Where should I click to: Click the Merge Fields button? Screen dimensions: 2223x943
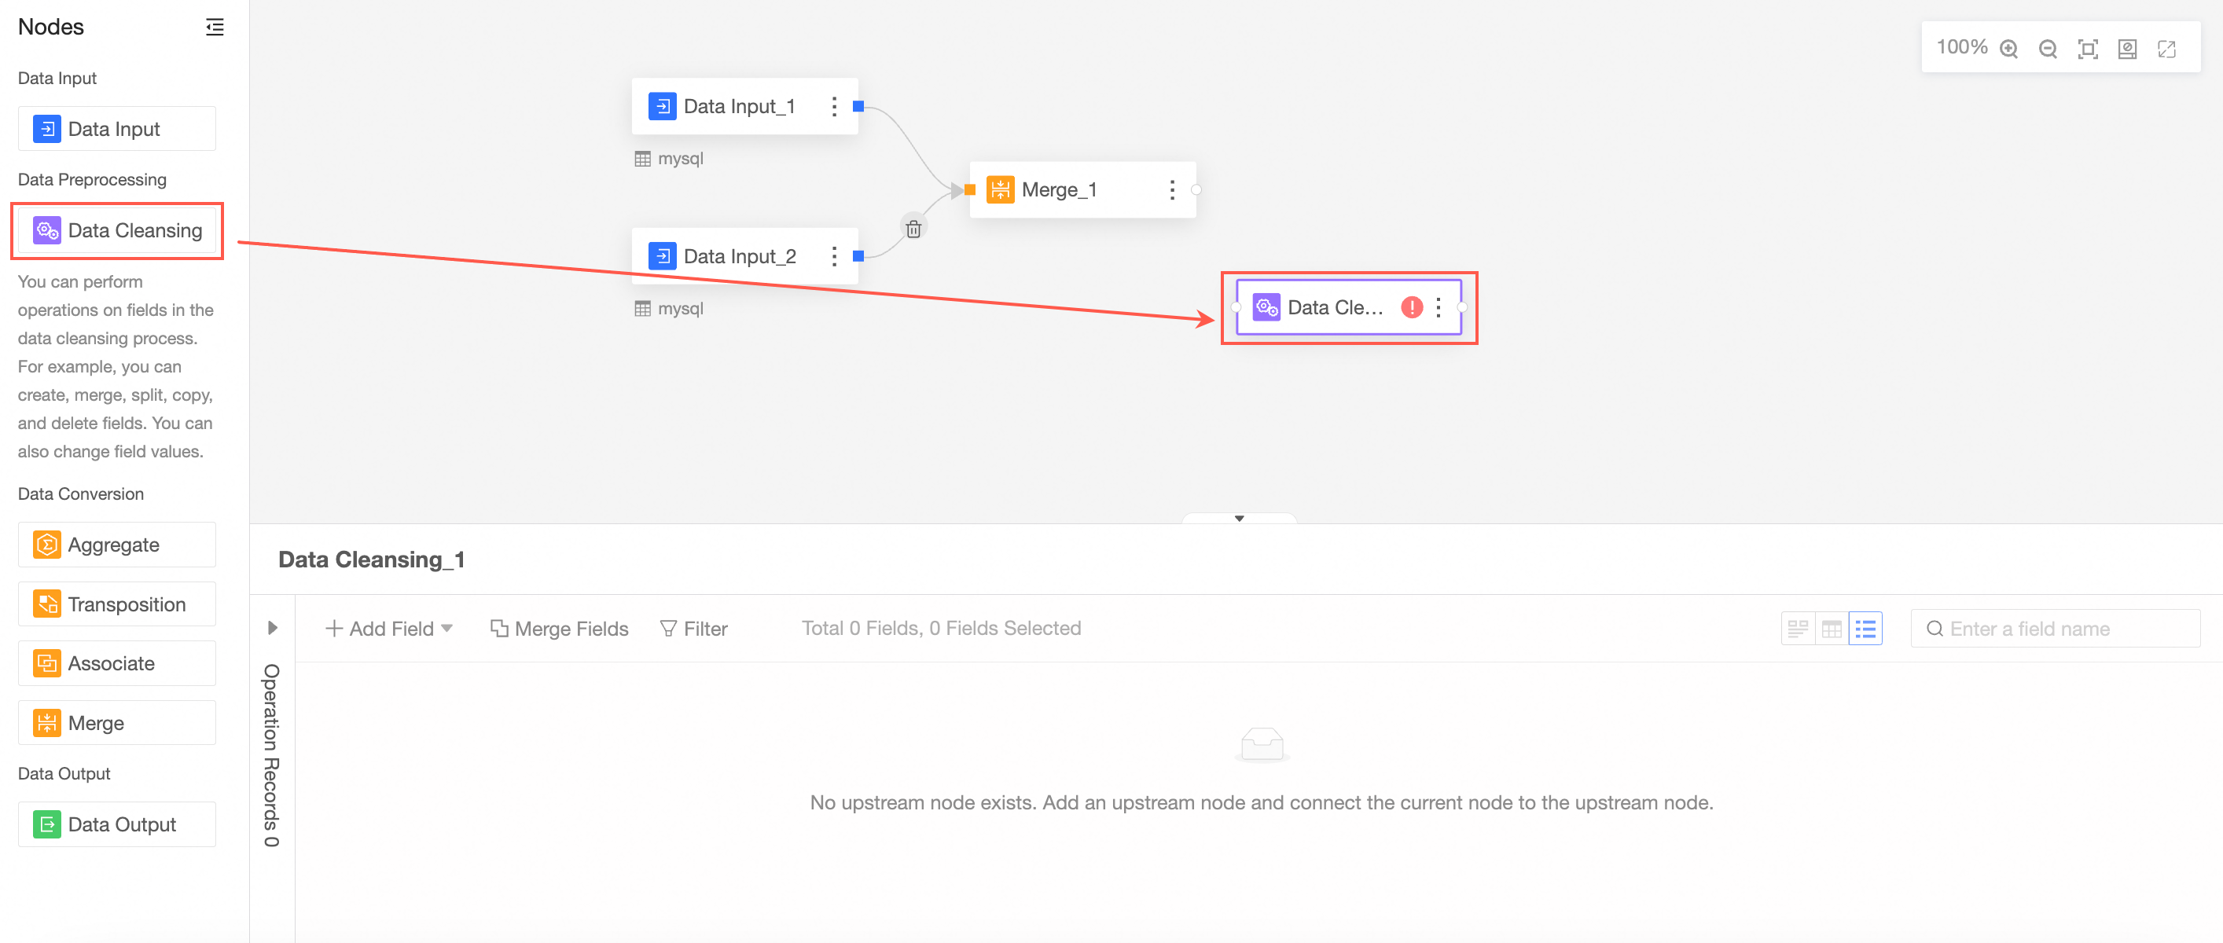point(559,629)
